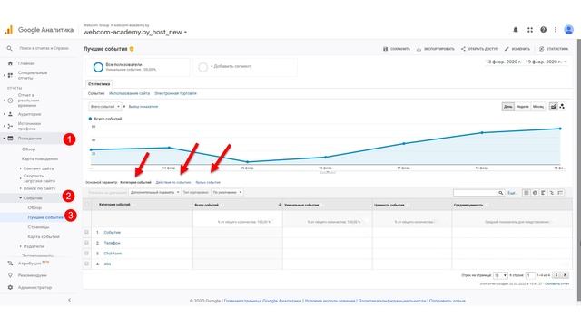Click the Поведение behavior icon

pos(10,139)
